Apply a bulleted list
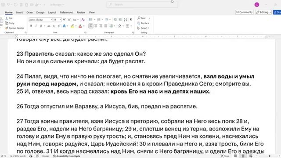The image size is (281, 158). click(x=91, y=19)
